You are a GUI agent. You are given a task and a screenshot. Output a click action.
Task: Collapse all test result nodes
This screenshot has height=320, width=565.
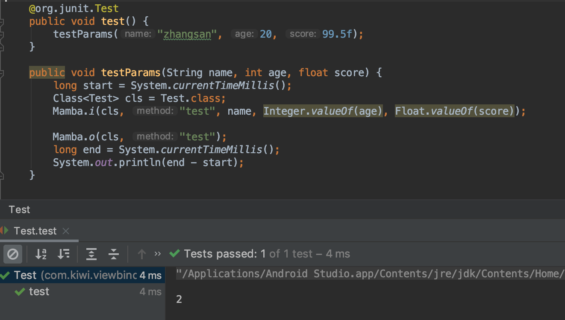pyautogui.click(x=114, y=254)
